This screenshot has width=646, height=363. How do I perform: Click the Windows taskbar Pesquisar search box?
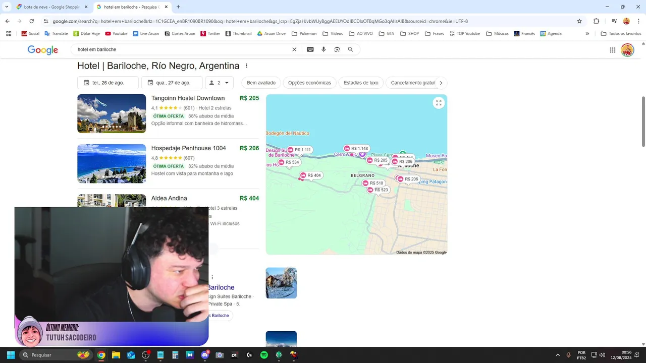click(57, 355)
